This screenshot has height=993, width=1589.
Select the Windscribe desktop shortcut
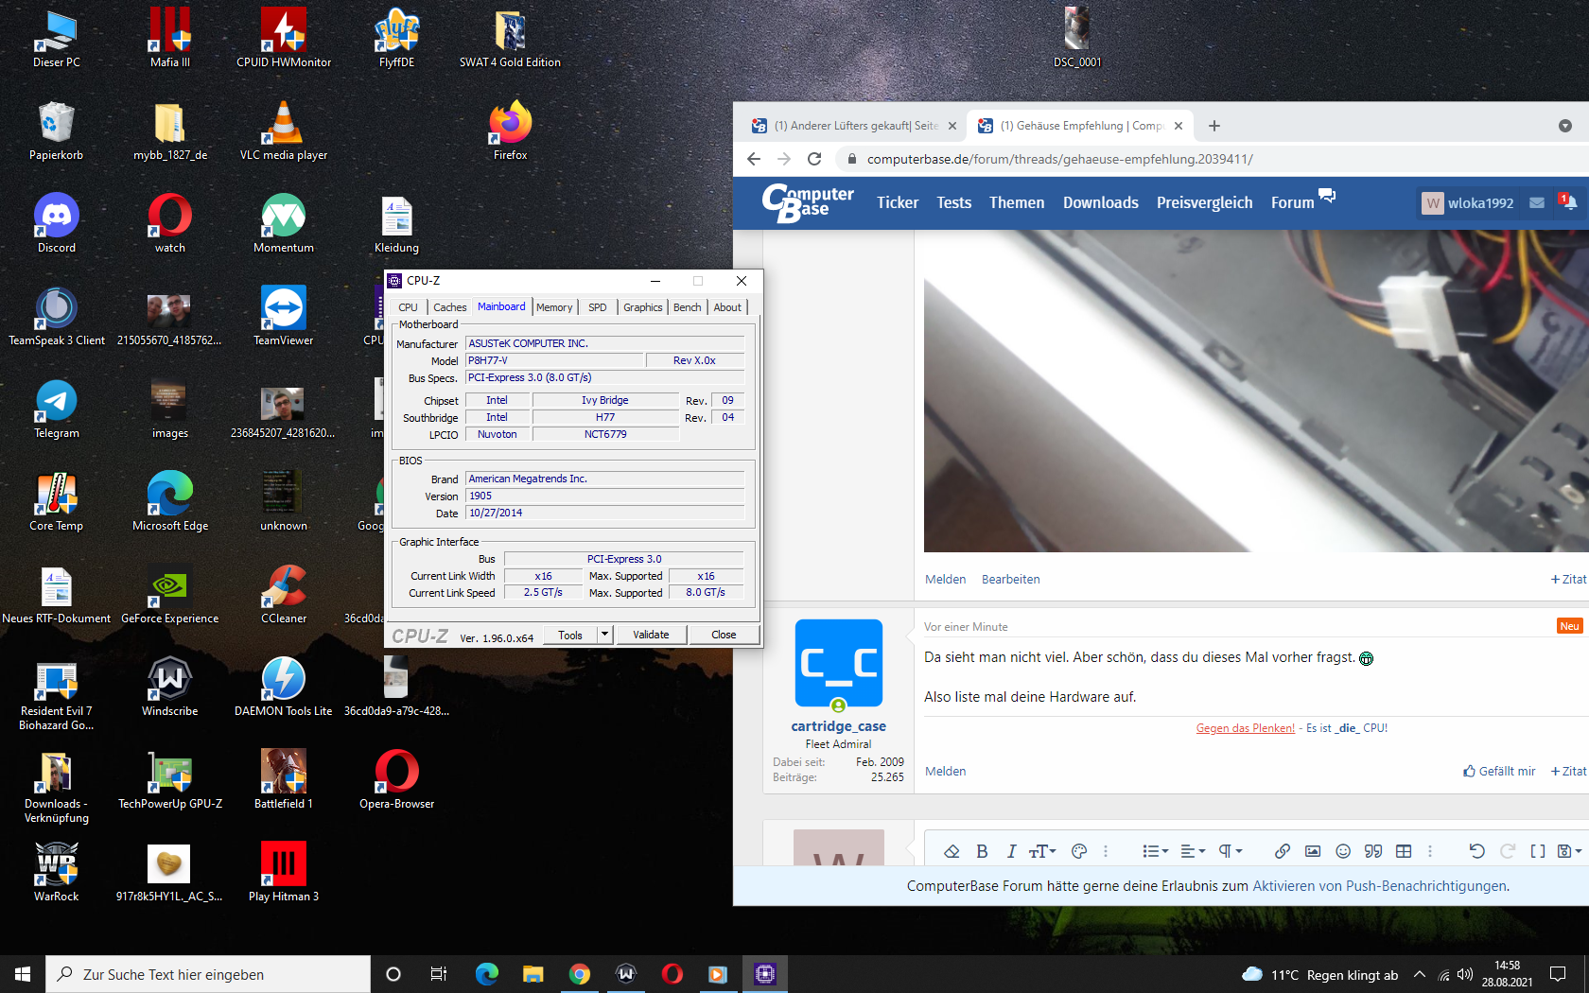coord(170,687)
